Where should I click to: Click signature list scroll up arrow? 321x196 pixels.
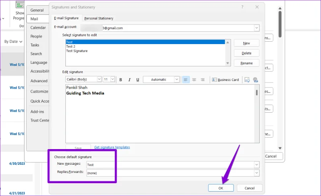coord(228,42)
